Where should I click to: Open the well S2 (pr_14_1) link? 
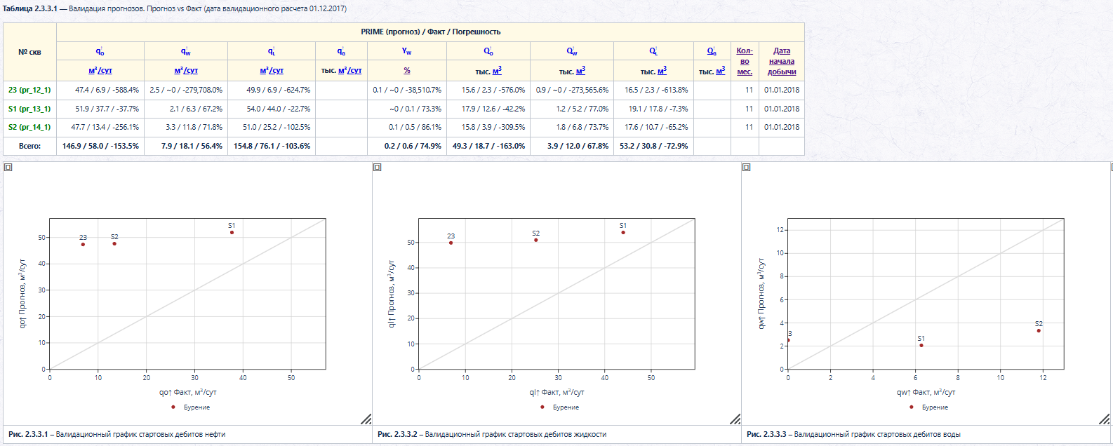(x=29, y=127)
